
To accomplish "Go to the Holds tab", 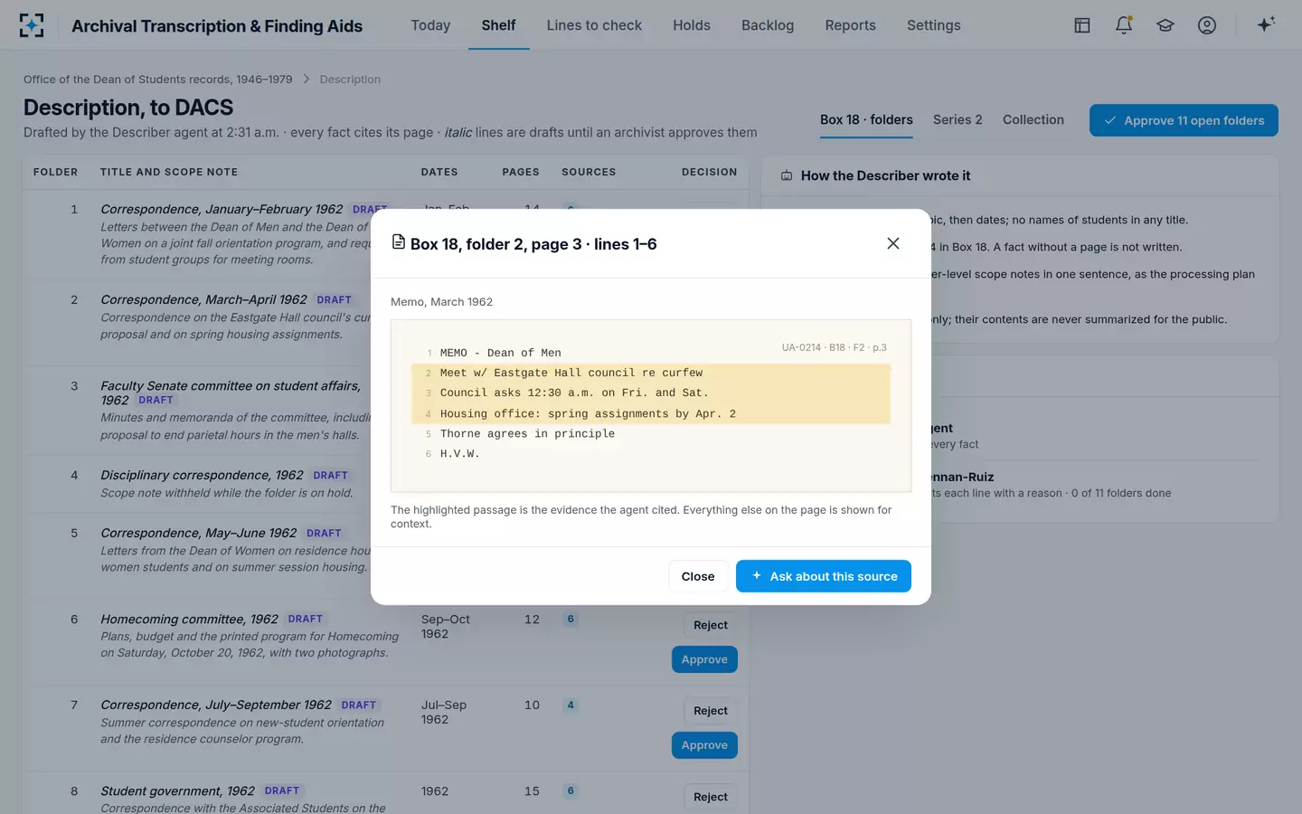I will [692, 25].
